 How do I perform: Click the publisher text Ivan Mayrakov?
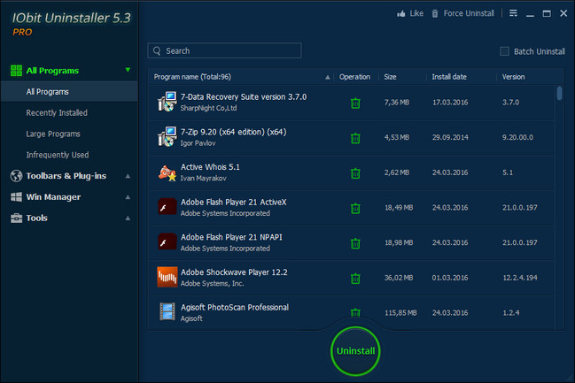pos(203,179)
